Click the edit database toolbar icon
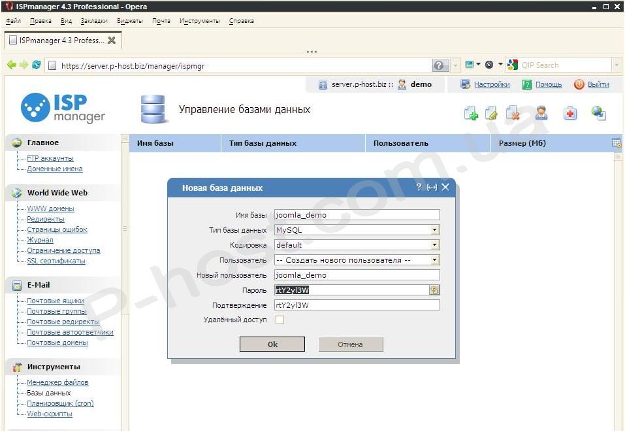The image size is (625, 432). (492, 113)
